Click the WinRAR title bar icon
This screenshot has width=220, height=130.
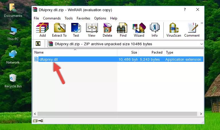35,10
